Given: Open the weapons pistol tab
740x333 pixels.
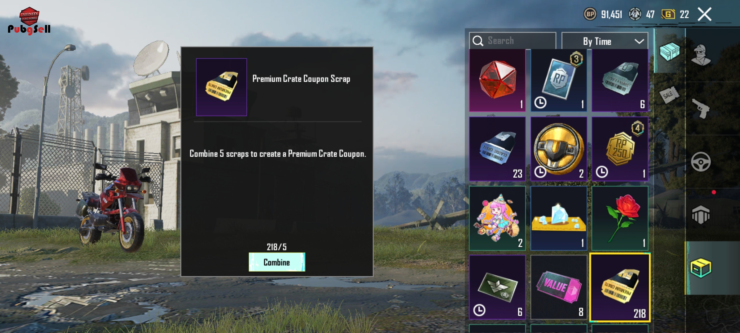Looking at the screenshot, I should click(701, 109).
